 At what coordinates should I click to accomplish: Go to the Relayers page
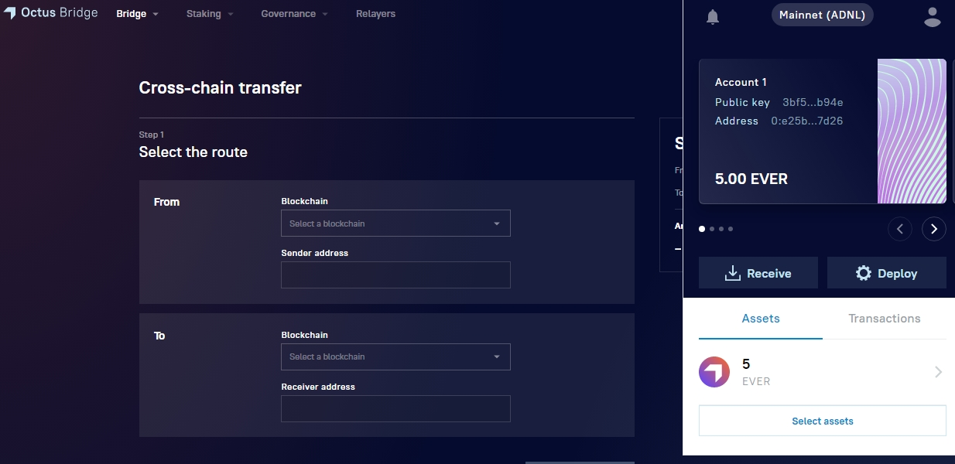[x=375, y=14]
